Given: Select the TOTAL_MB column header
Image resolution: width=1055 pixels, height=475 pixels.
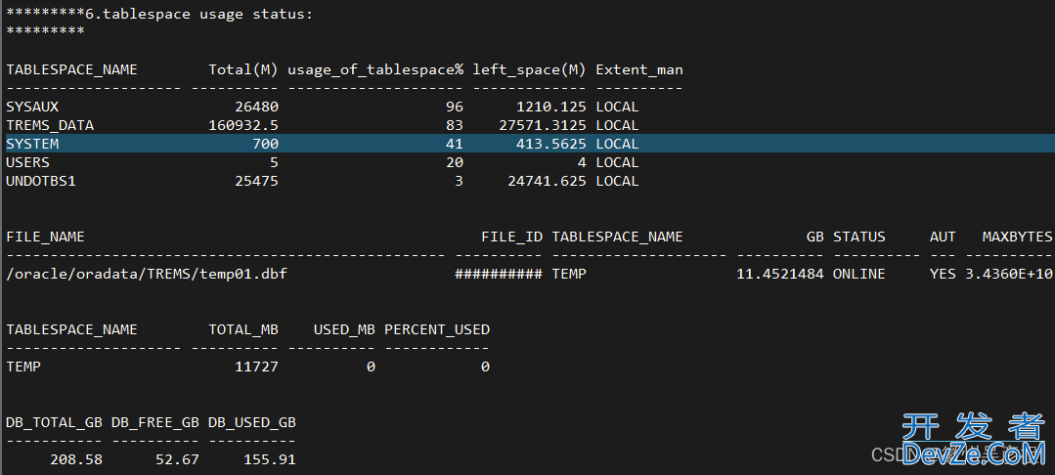Looking at the screenshot, I should (x=243, y=329).
